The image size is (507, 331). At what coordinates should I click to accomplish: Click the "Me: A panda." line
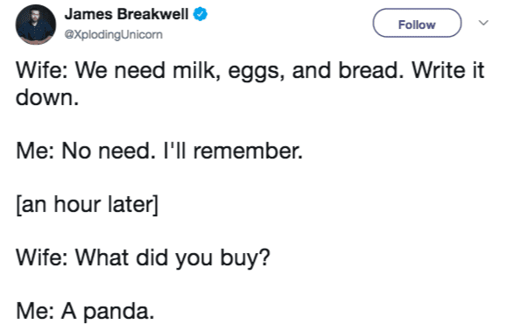pos(85,313)
